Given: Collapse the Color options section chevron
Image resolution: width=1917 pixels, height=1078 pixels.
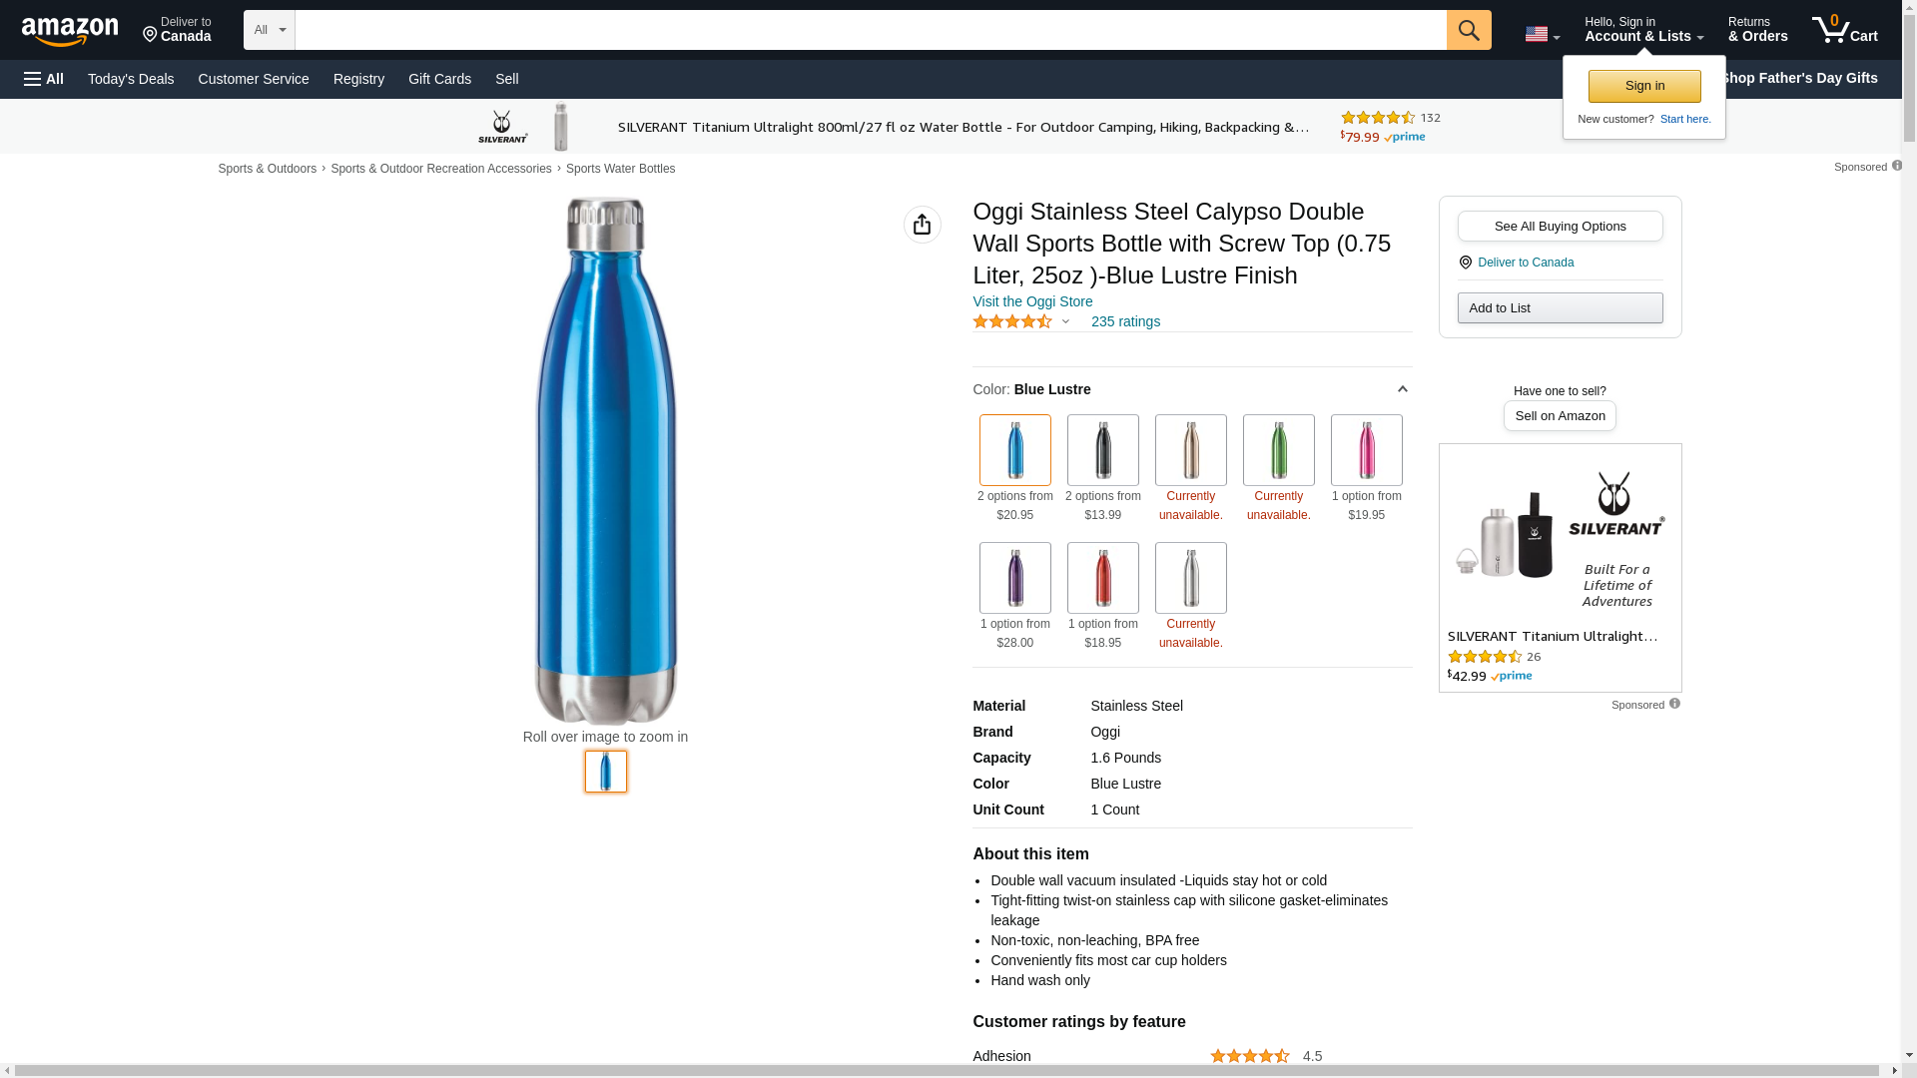Looking at the screenshot, I should [x=1402, y=389].
